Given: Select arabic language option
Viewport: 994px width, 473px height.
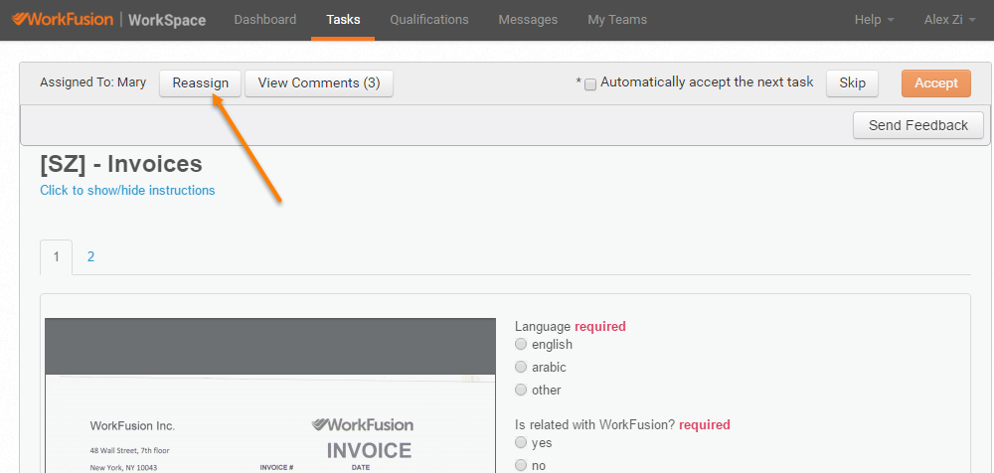Looking at the screenshot, I should click(521, 367).
